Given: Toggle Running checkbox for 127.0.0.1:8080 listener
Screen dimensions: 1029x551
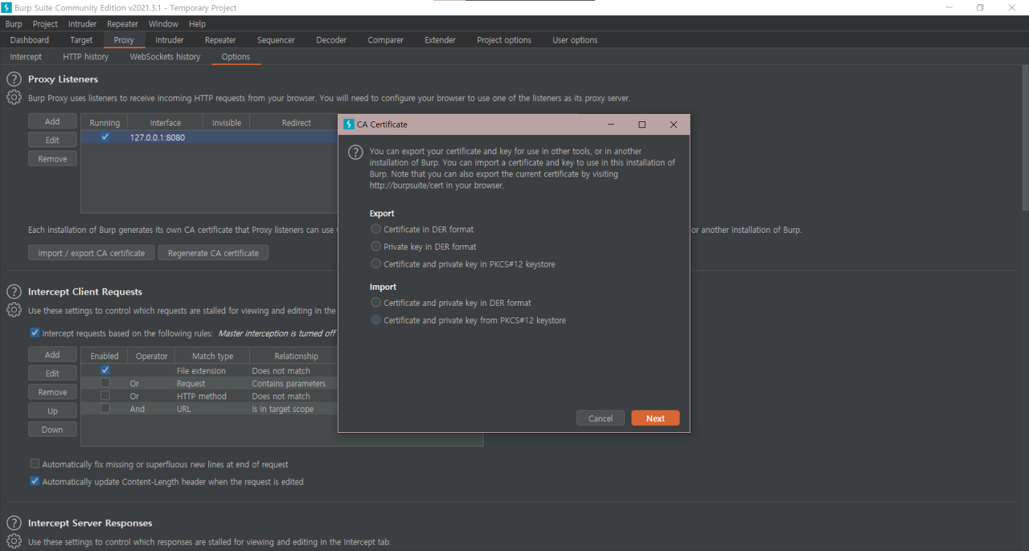Looking at the screenshot, I should click(x=105, y=137).
